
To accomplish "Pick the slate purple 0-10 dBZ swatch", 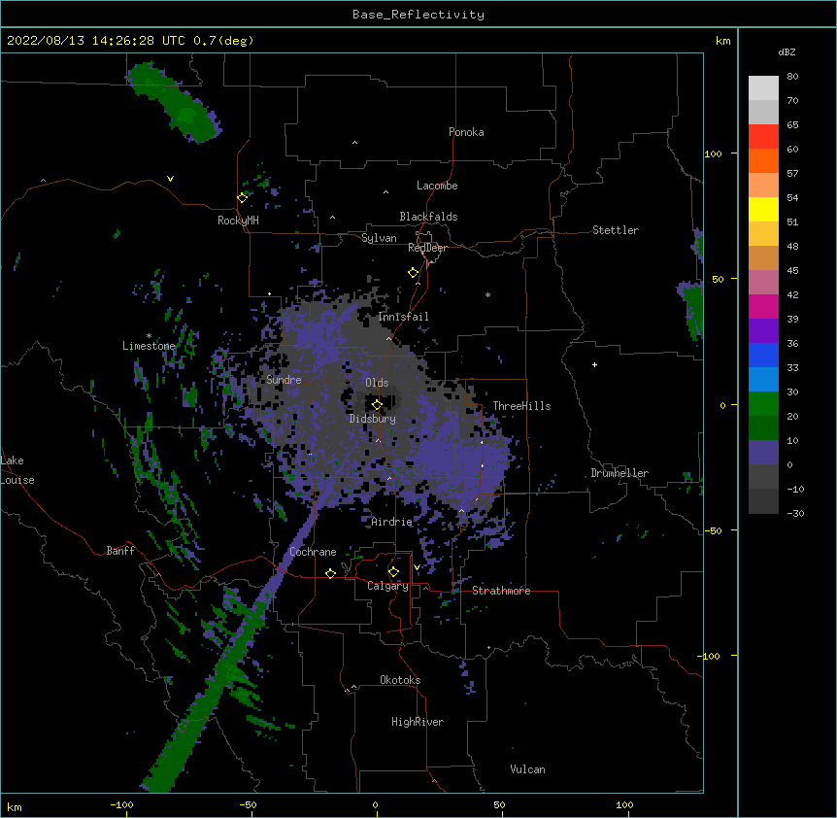I will [x=763, y=453].
